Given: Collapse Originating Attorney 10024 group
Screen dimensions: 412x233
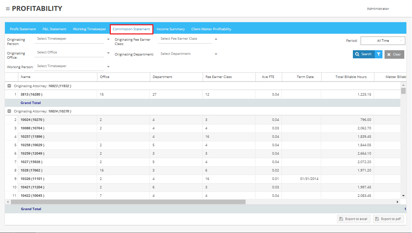Looking at the screenshot, I should [9, 111].
